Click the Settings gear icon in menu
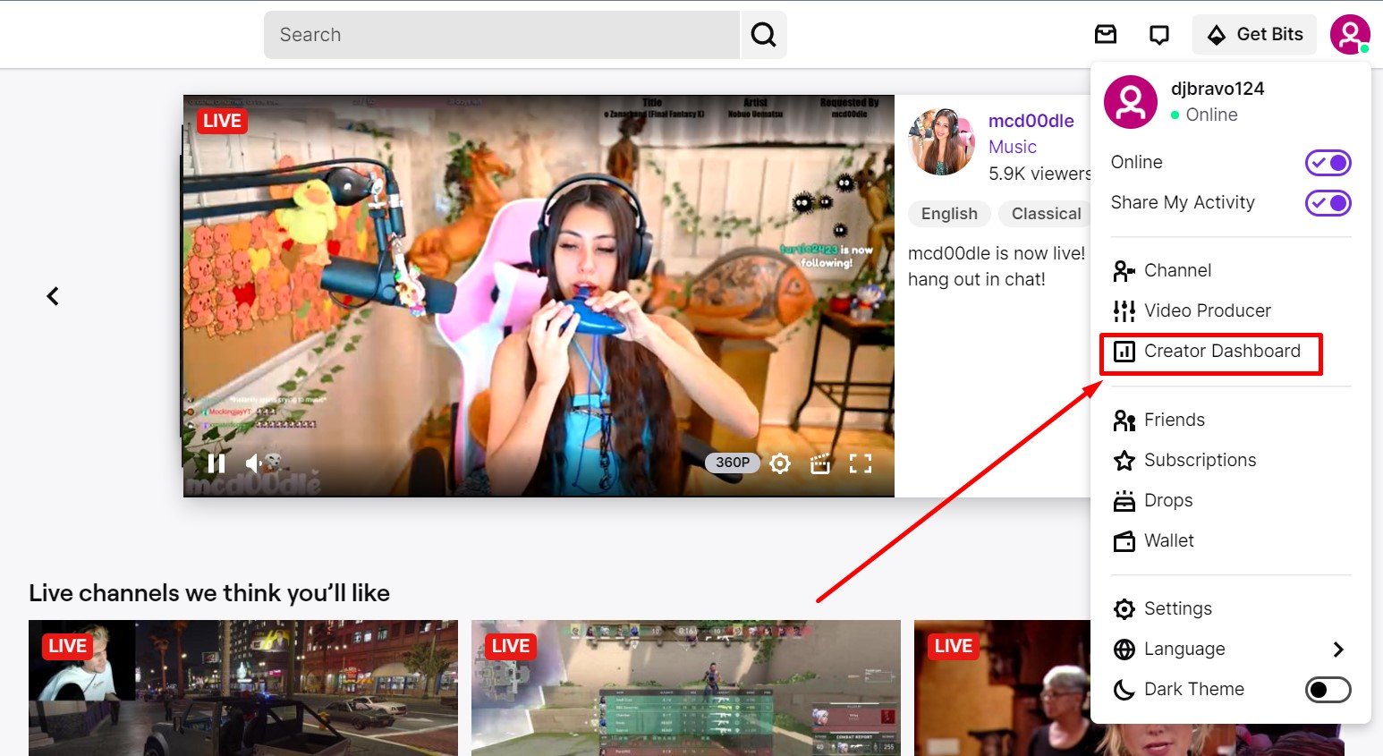This screenshot has width=1383, height=756. pyautogui.click(x=1124, y=609)
